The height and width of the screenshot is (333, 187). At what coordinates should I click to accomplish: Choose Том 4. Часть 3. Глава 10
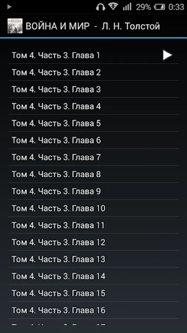click(x=93, y=208)
